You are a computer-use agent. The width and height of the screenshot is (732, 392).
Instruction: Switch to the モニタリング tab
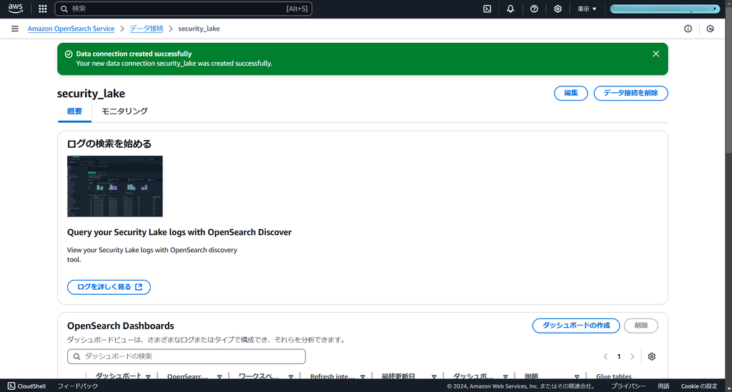[124, 111]
